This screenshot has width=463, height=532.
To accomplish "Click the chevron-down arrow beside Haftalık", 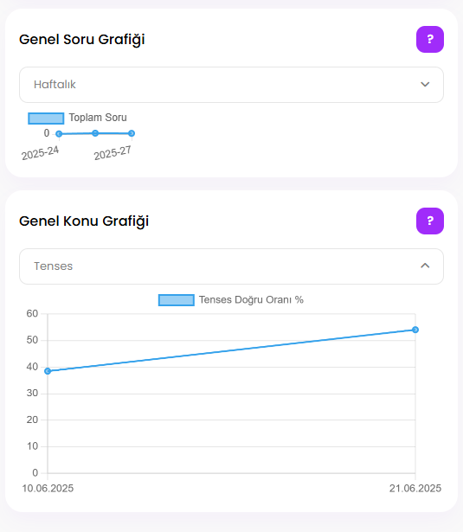I will click(425, 84).
